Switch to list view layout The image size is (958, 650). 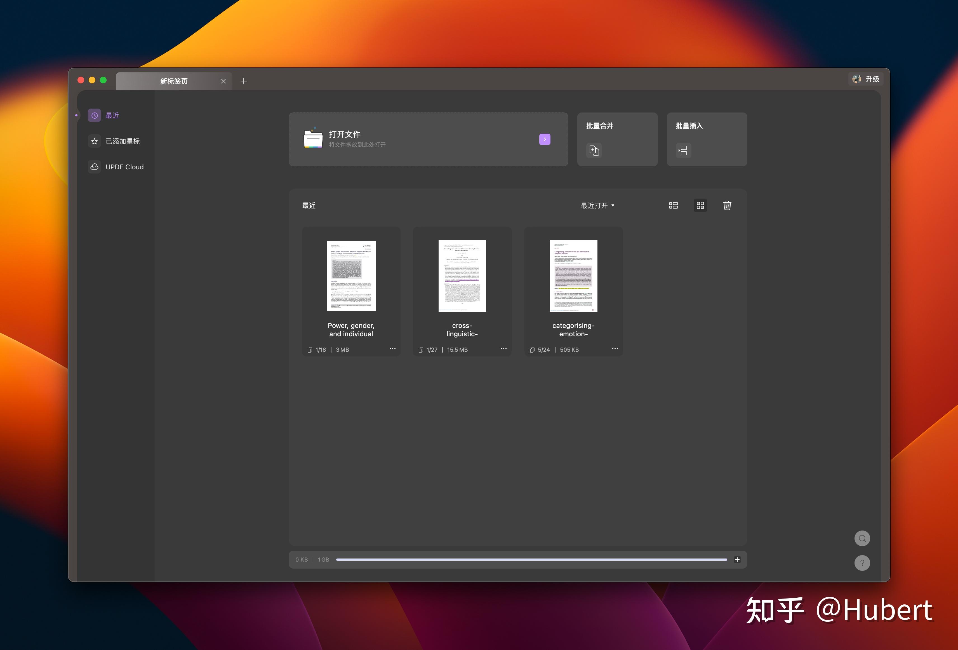pyautogui.click(x=673, y=205)
